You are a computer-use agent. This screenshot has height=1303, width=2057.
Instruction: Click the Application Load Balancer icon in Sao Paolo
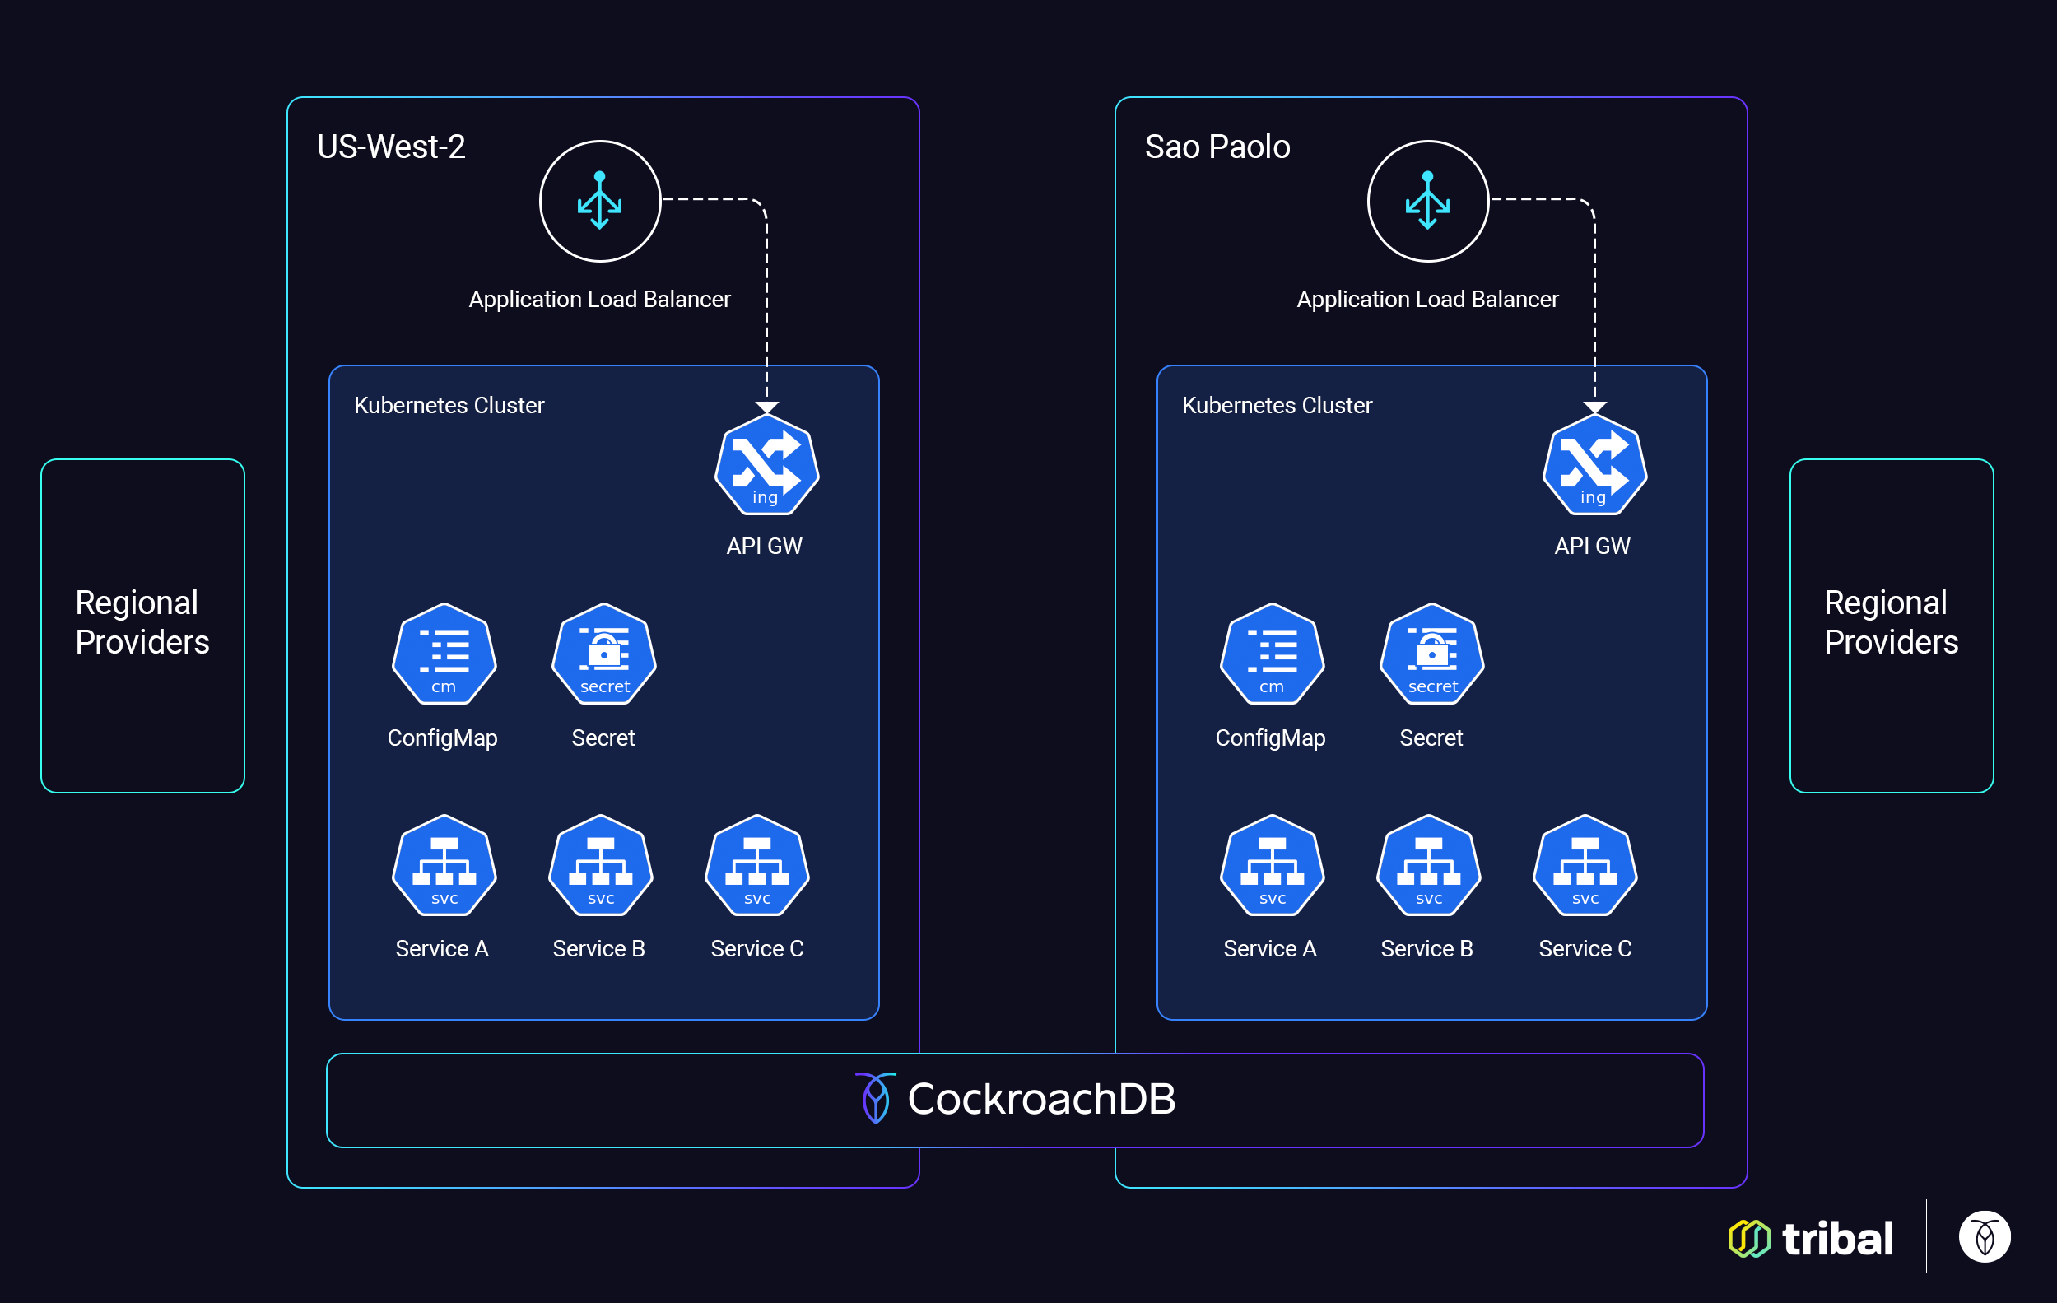point(1426,201)
